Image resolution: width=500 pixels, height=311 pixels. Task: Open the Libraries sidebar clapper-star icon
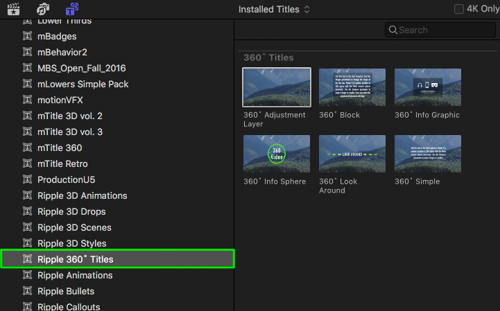pyautogui.click(x=13, y=9)
